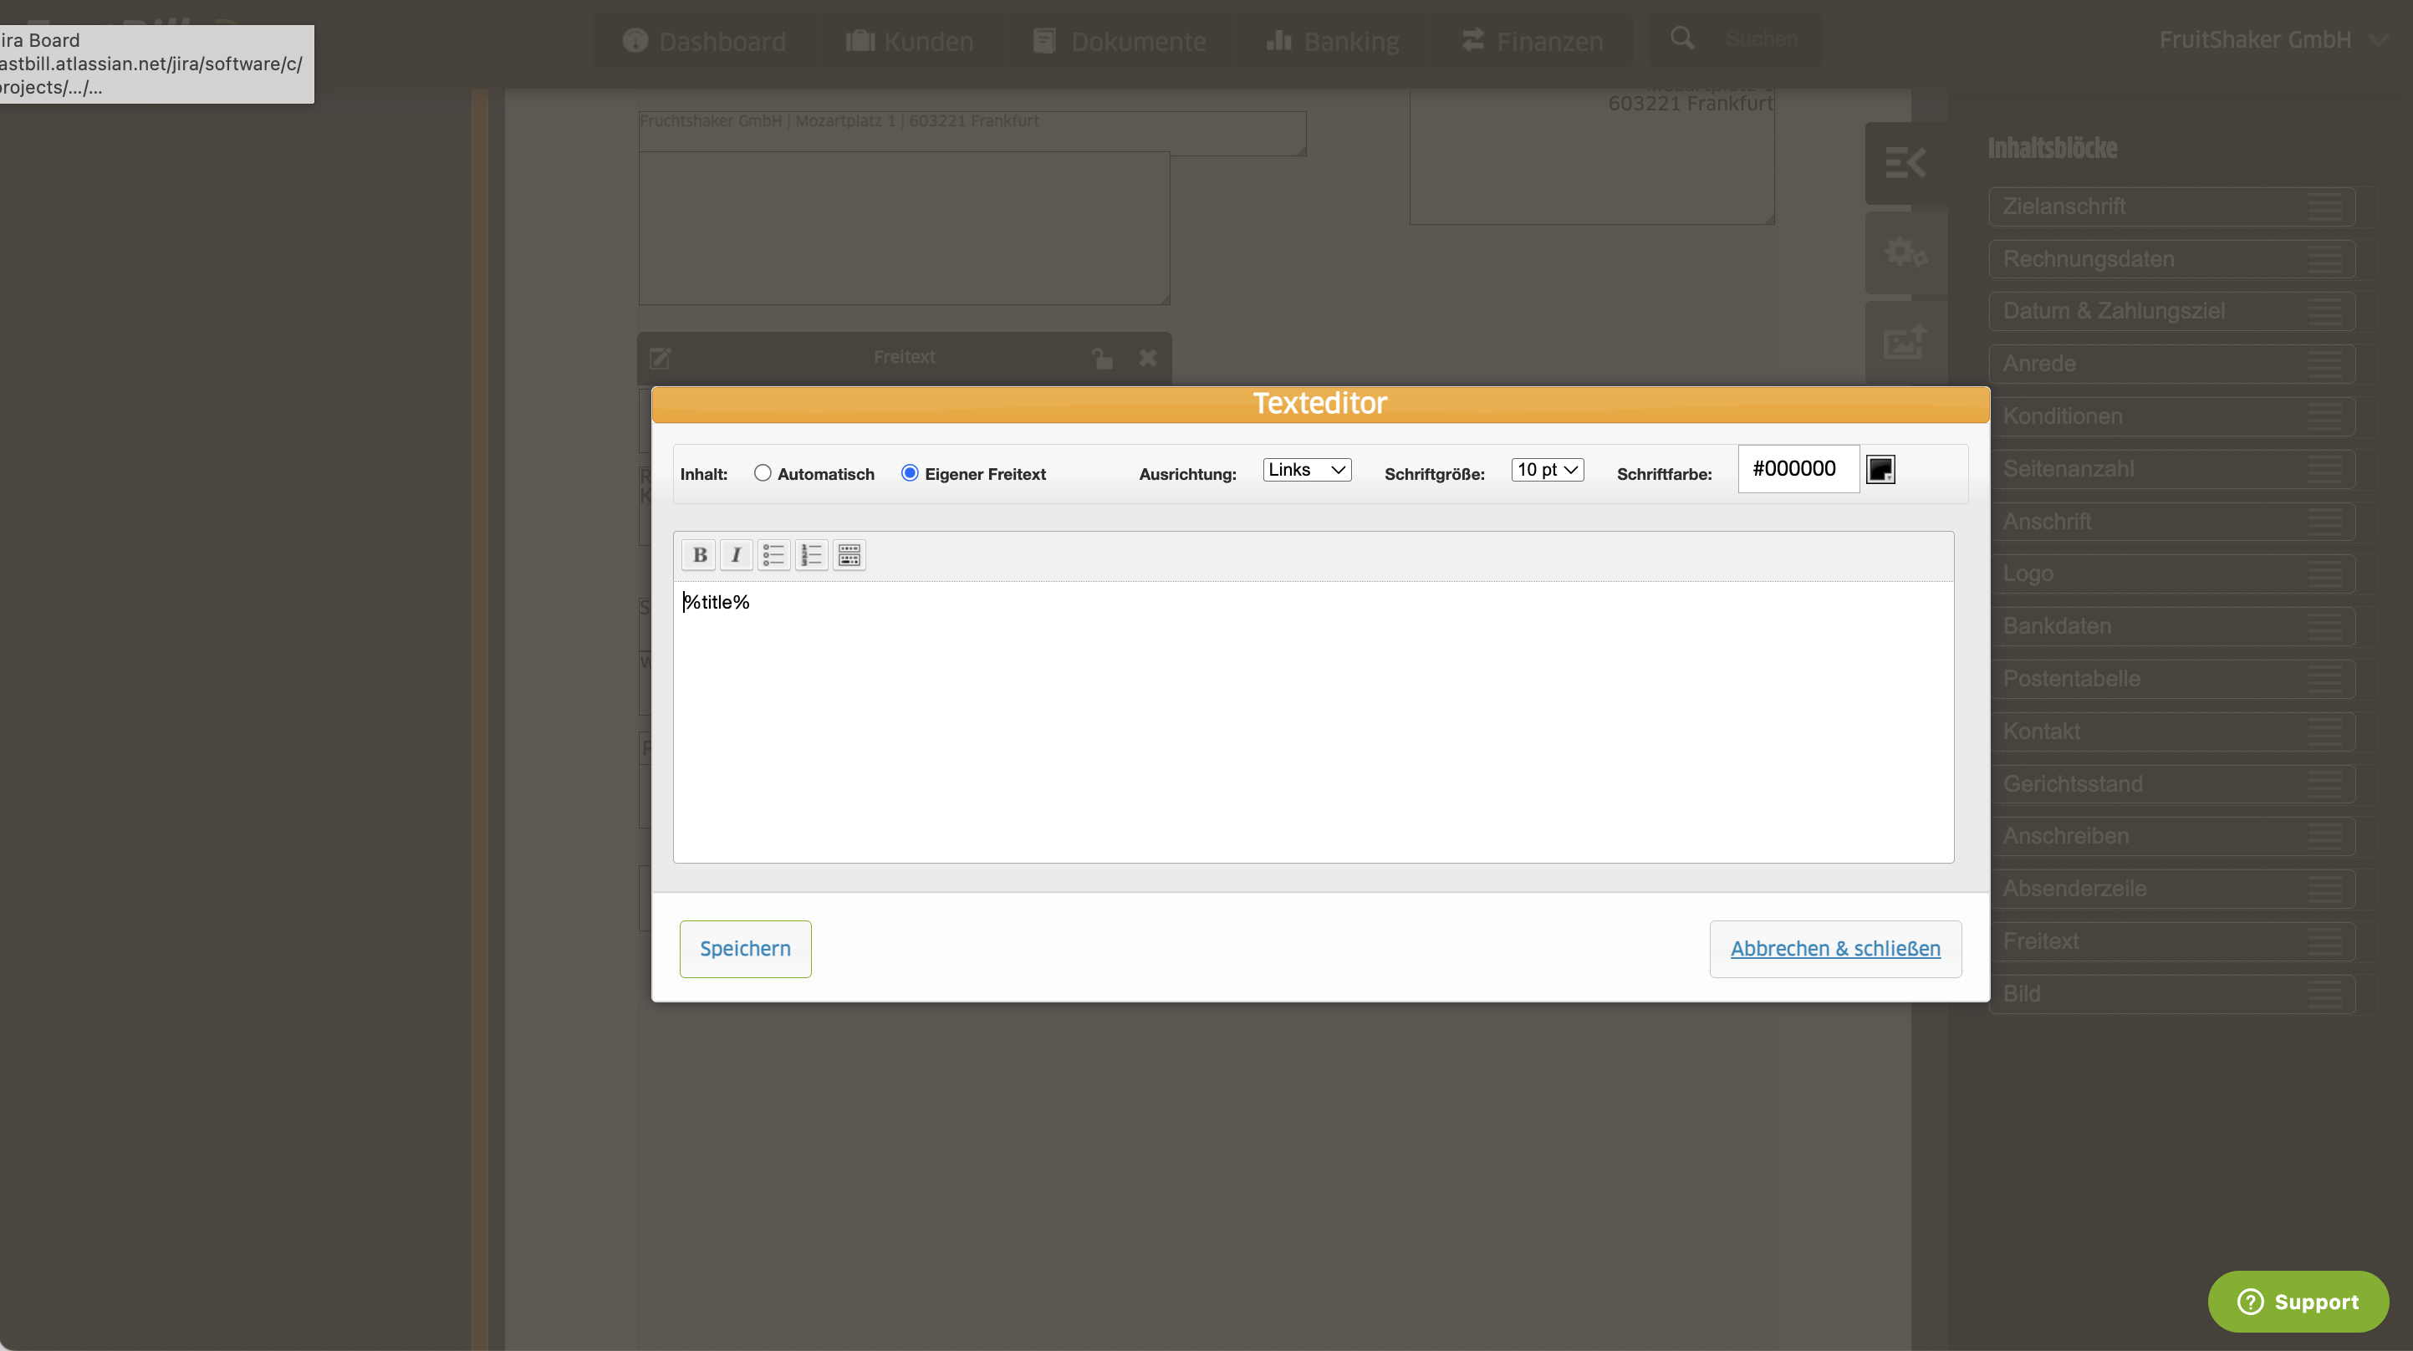The width and height of the screenshot is (2413, 1351).
Task: Toggle bold formatting in text editor
Action: point(699,554)
